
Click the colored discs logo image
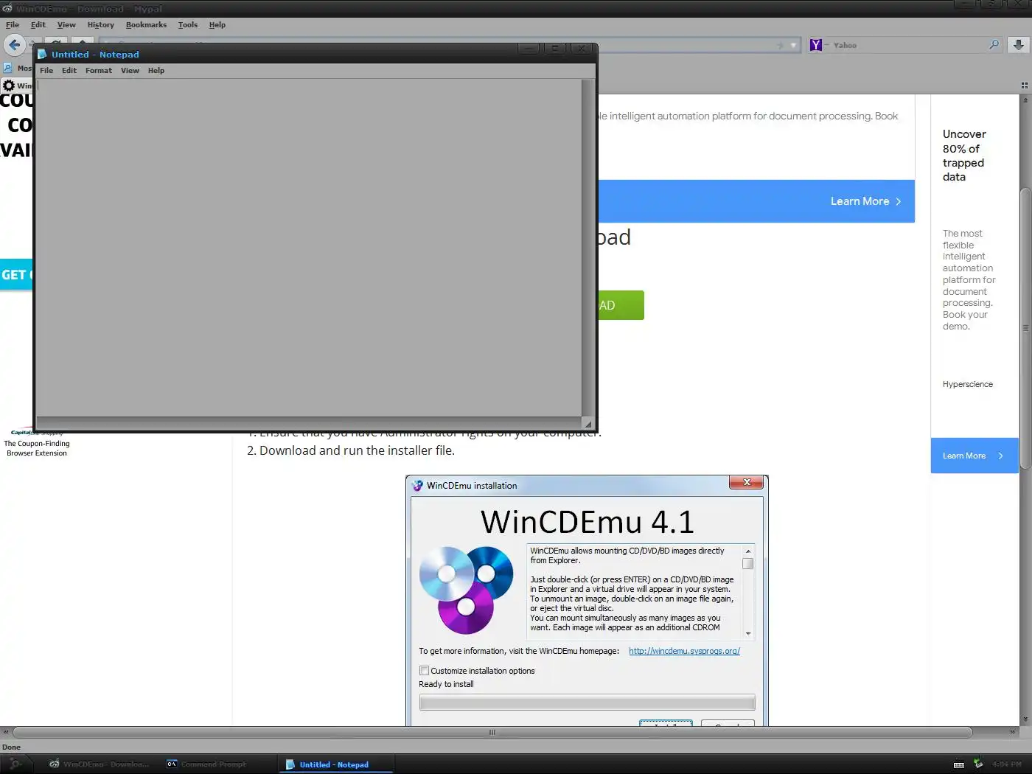466,590
